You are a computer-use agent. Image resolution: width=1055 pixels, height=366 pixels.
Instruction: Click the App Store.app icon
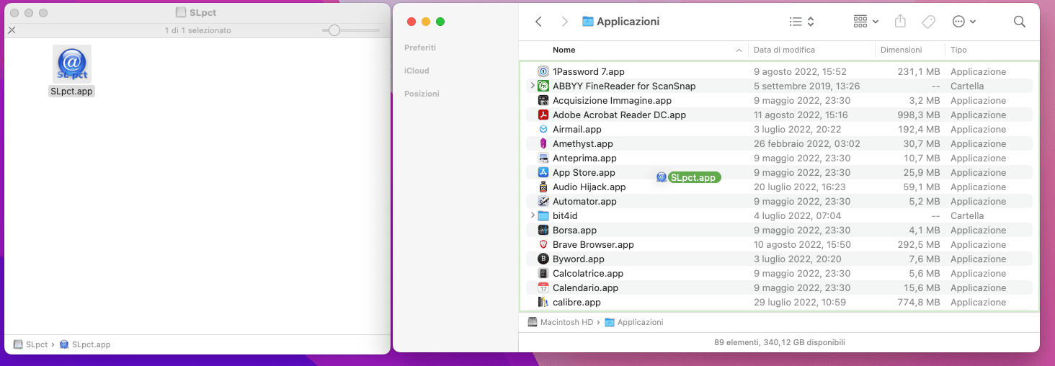tap(543, 172)
